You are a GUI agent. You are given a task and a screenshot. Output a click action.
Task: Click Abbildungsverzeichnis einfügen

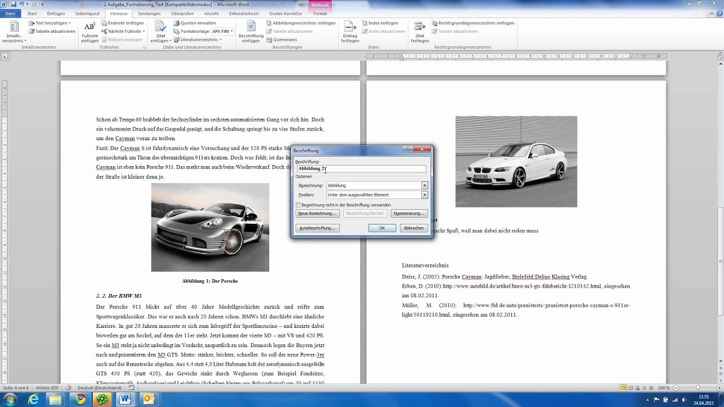click(300, 23)
